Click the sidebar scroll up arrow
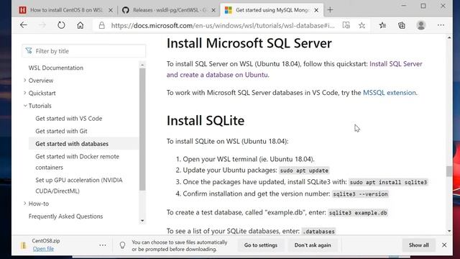460x259 pixels. point(142,65)
